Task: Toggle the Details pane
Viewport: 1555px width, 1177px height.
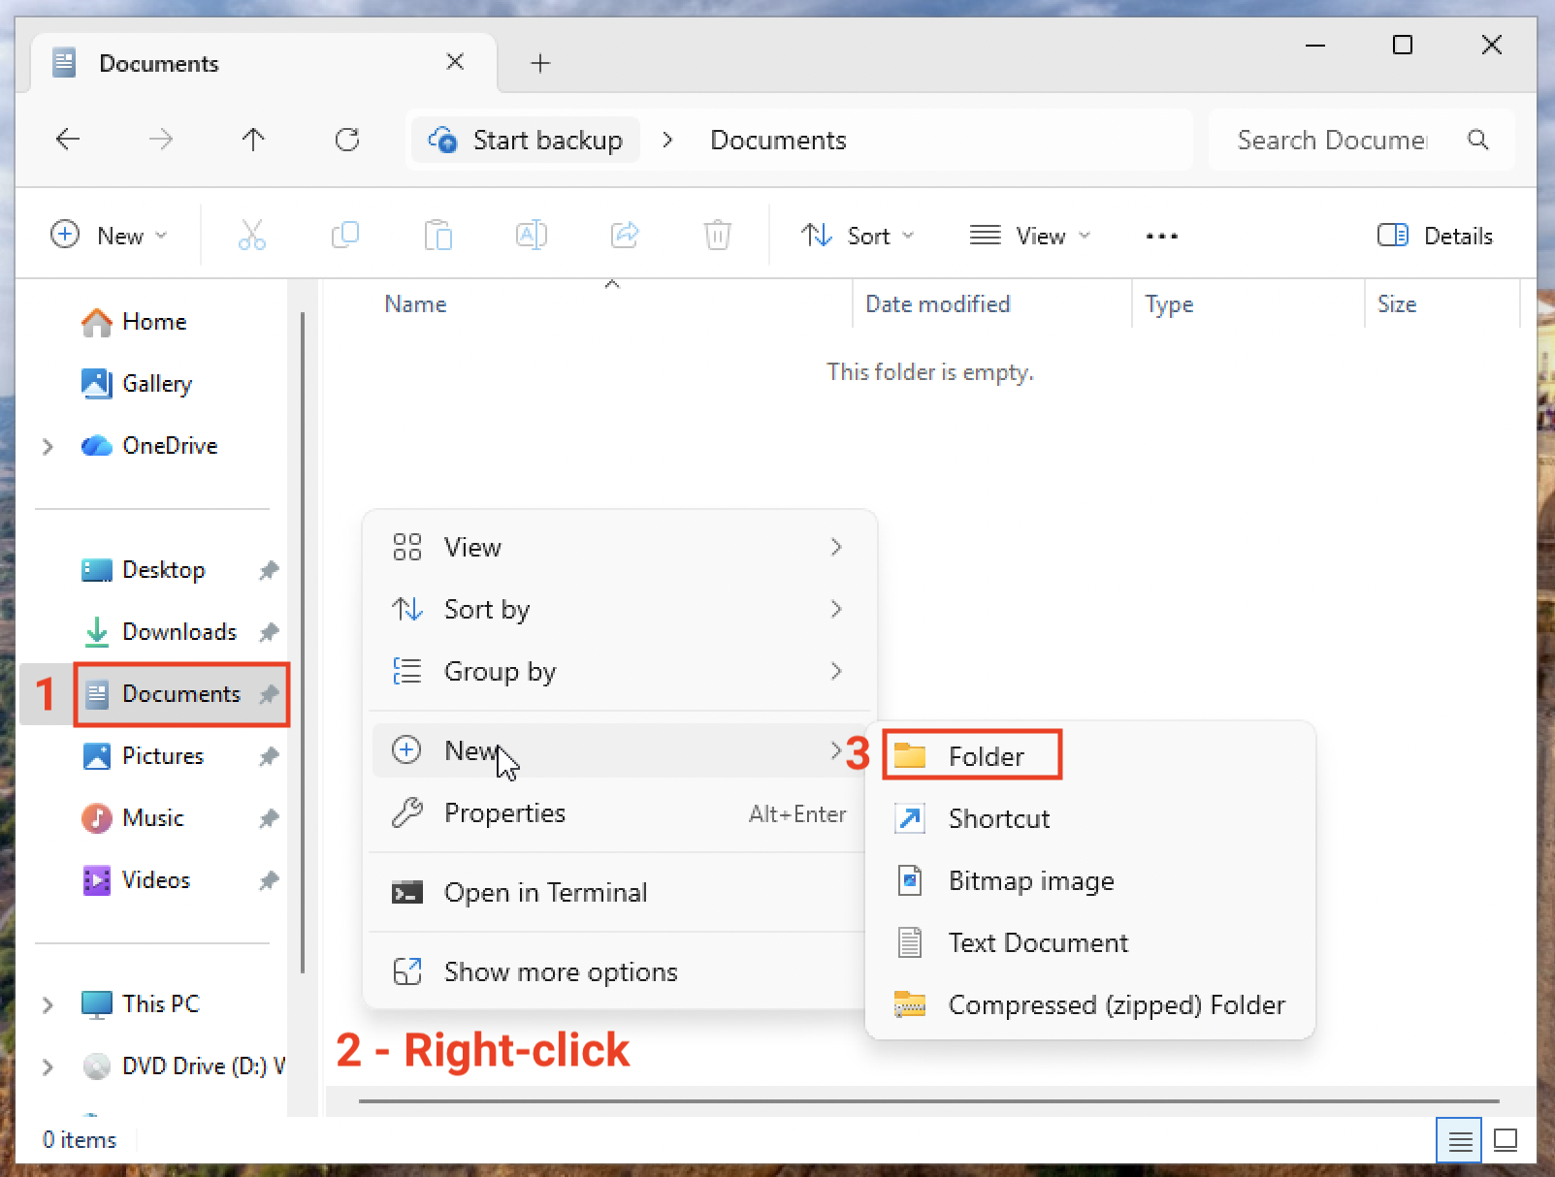Action: [1435, 236]
